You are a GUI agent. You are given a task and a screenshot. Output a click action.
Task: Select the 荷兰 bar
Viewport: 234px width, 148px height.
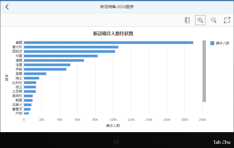pyautogui.click(x=30, y=87)
